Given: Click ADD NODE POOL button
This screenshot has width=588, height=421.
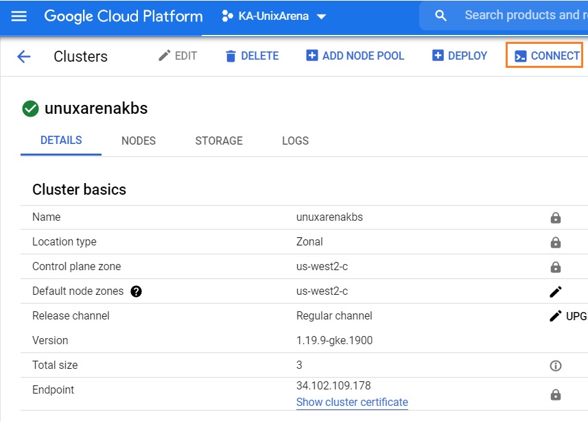Looking at the screenshot, I should [355, 56].
